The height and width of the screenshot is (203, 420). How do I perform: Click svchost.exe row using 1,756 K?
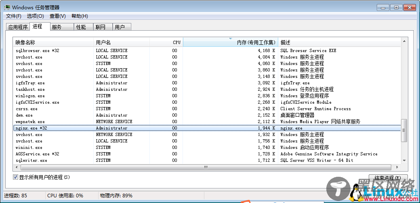[207, 141]
